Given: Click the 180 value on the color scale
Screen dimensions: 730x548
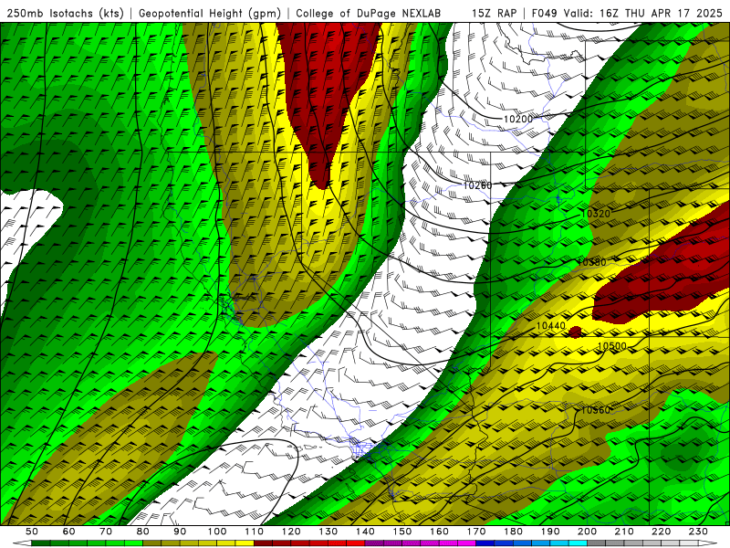Looking at the screenshot, I should pyautogui.click(x=513, y=532).
